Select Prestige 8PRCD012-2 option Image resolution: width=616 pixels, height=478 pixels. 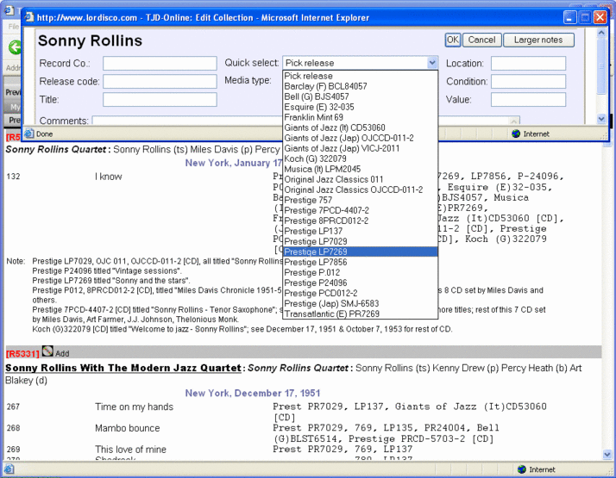click(361, 220)
